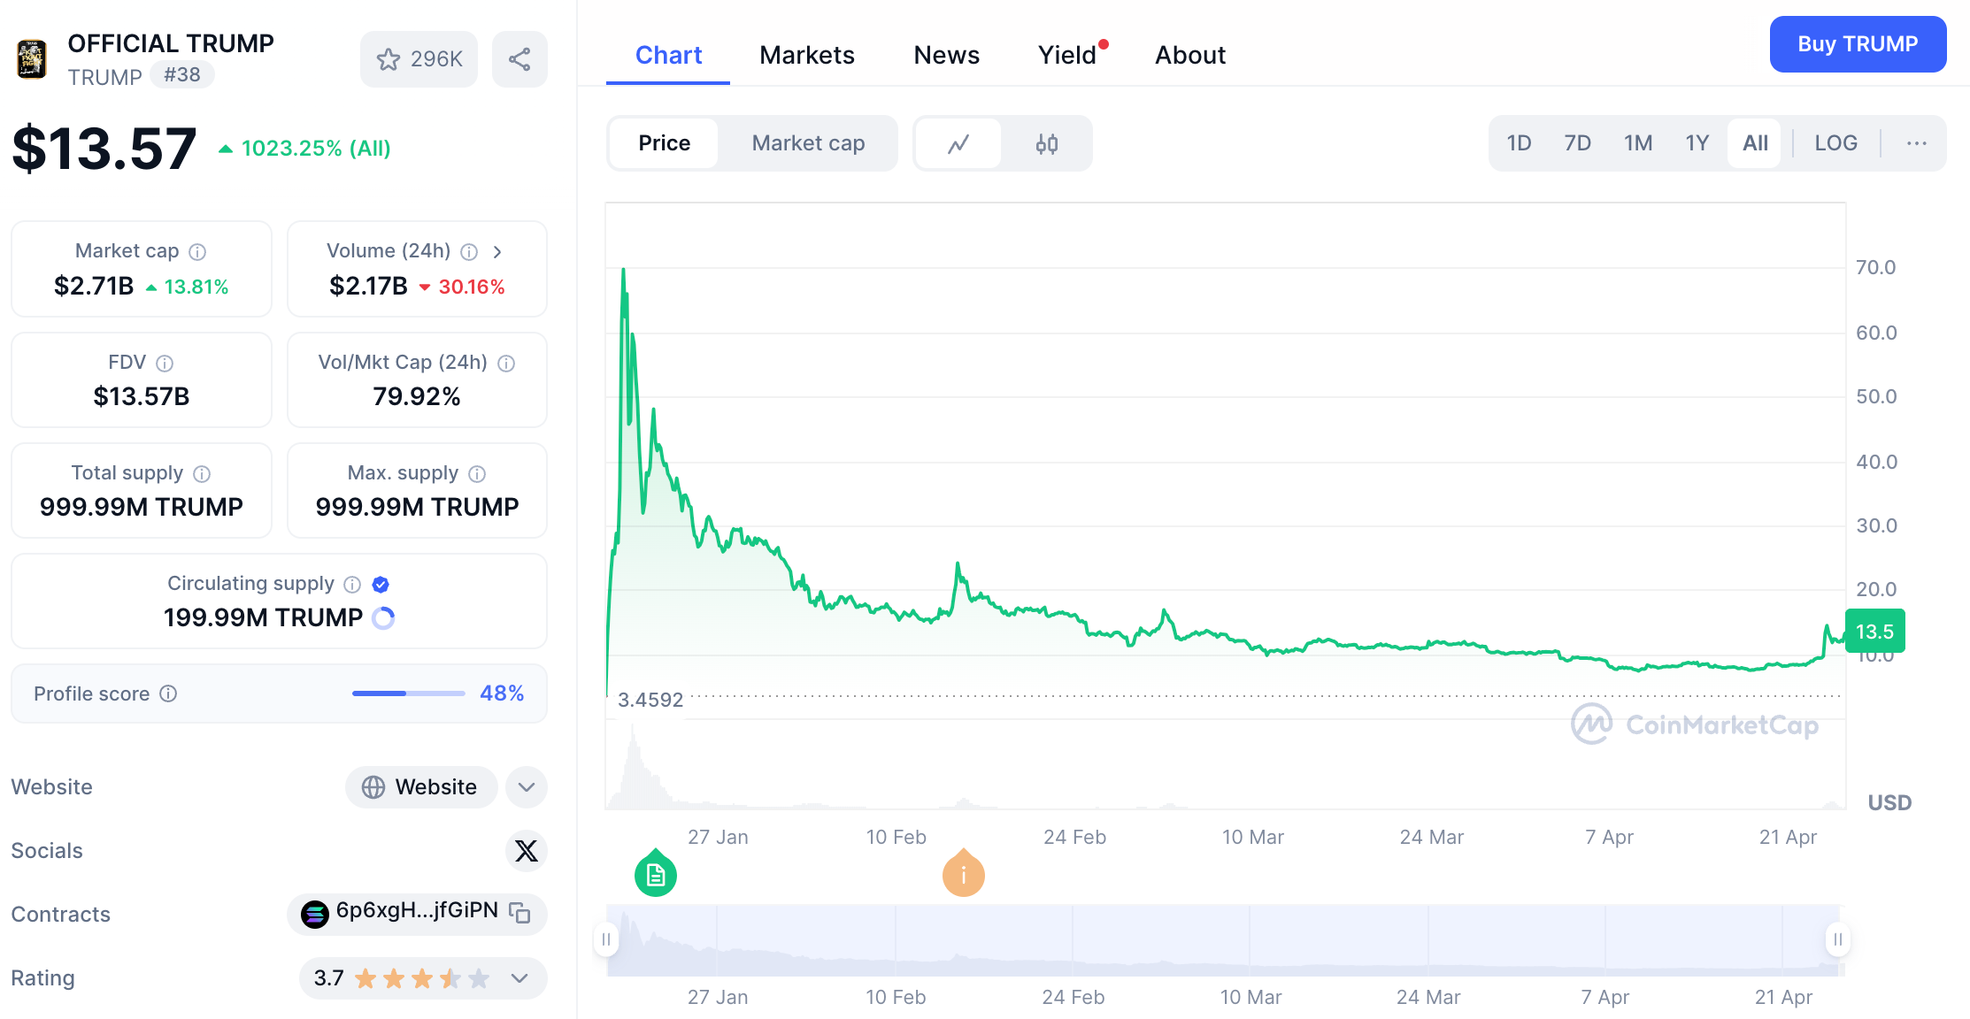Click Market cap info icon
Image resolution: width=1970 pixels, height=1019 pixels.
198,252
